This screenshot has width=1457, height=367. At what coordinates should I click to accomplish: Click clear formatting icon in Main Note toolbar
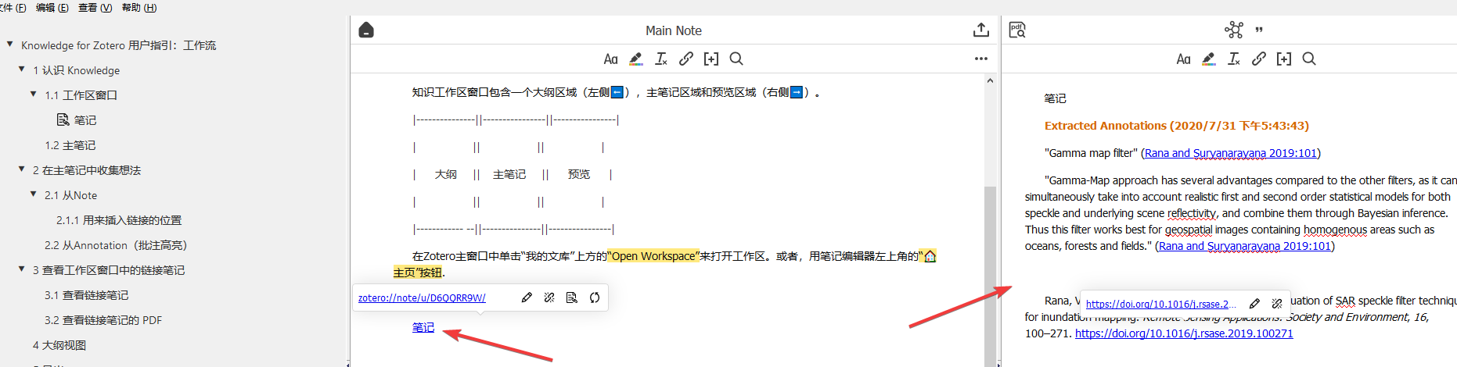[x=661, y=59]
